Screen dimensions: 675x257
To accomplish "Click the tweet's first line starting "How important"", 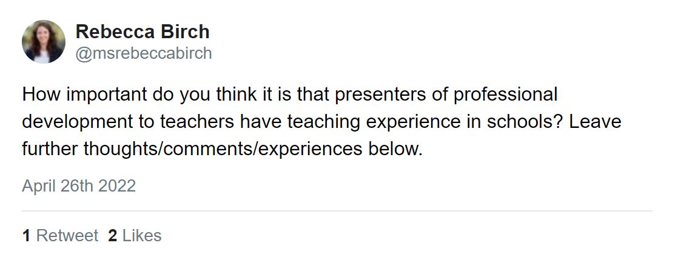I will [x=289, y=95].
